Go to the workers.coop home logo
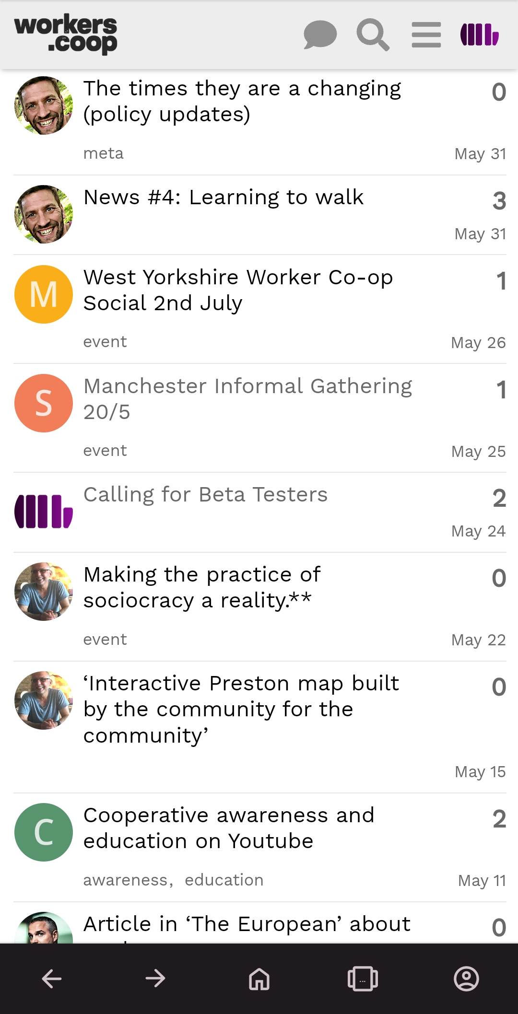This screenshot has height=1014, width=518. (66, 34)
